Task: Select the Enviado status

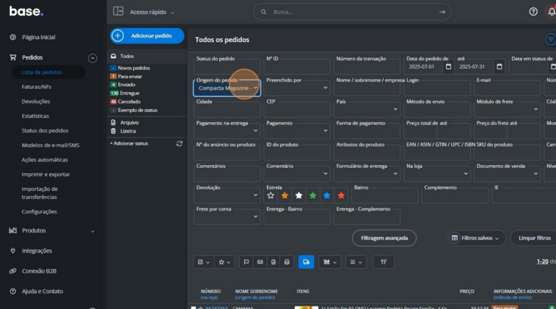Action: (127, 85)
